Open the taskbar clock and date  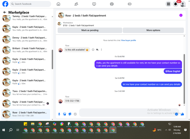pos(177,130)
